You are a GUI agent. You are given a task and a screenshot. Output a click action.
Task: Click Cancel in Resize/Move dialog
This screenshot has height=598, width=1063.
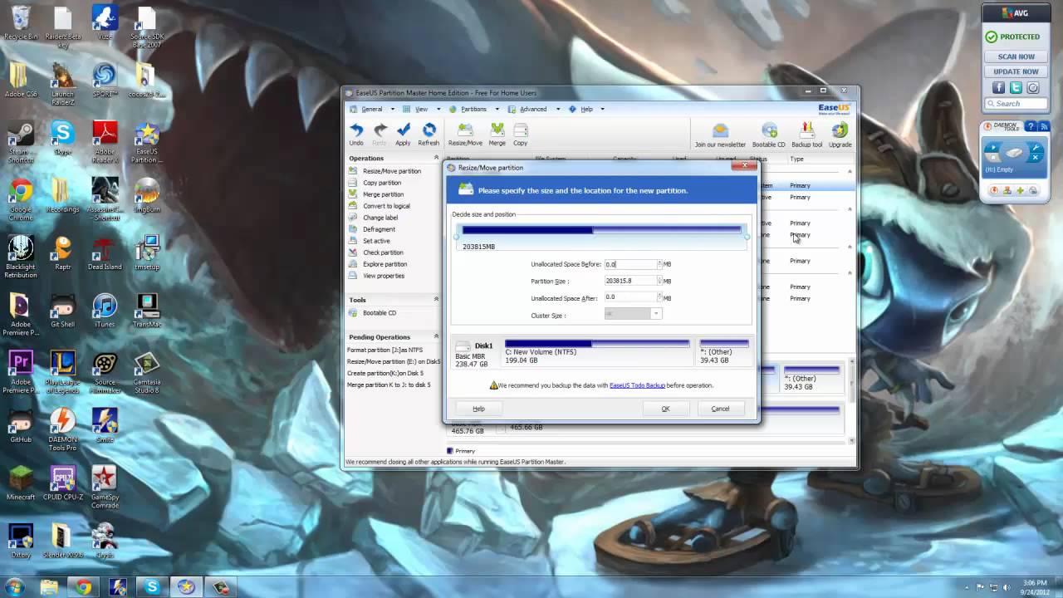click(720, 409)
